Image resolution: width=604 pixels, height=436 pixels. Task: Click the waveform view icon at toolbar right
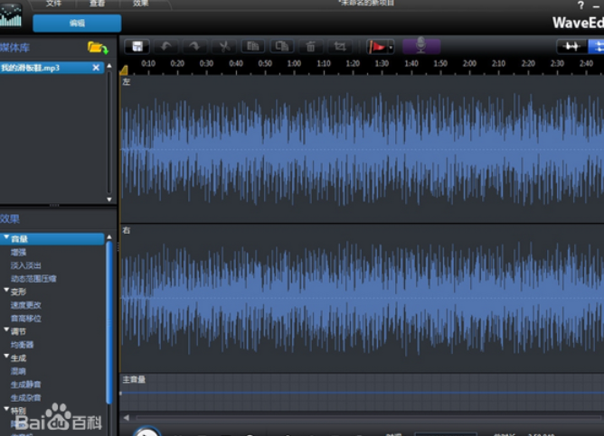[571, 47]
